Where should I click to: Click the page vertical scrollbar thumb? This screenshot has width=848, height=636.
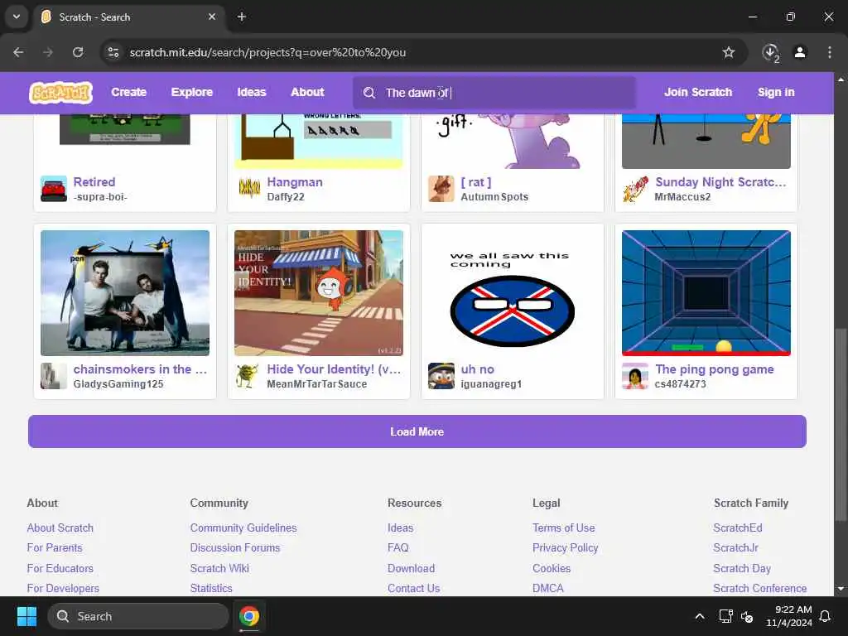[841, 425]
